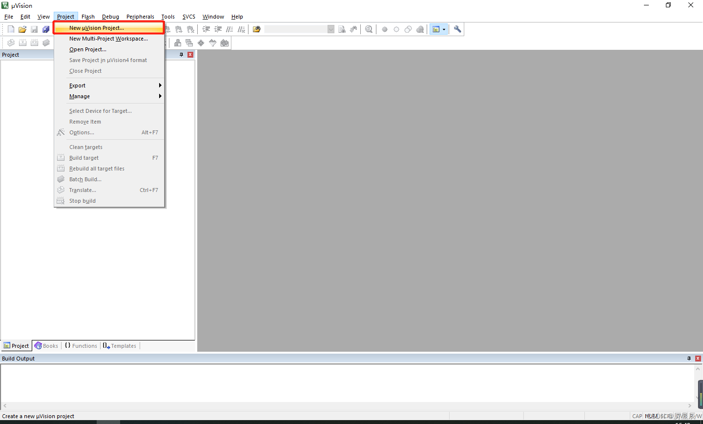Open File Extensions and Books icon
Image resolution: width=703 pixels, height=424 pixels.
click(x=178, y=43)
